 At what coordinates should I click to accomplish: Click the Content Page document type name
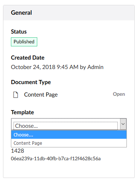pyautogui.click(x=41, y=95)
